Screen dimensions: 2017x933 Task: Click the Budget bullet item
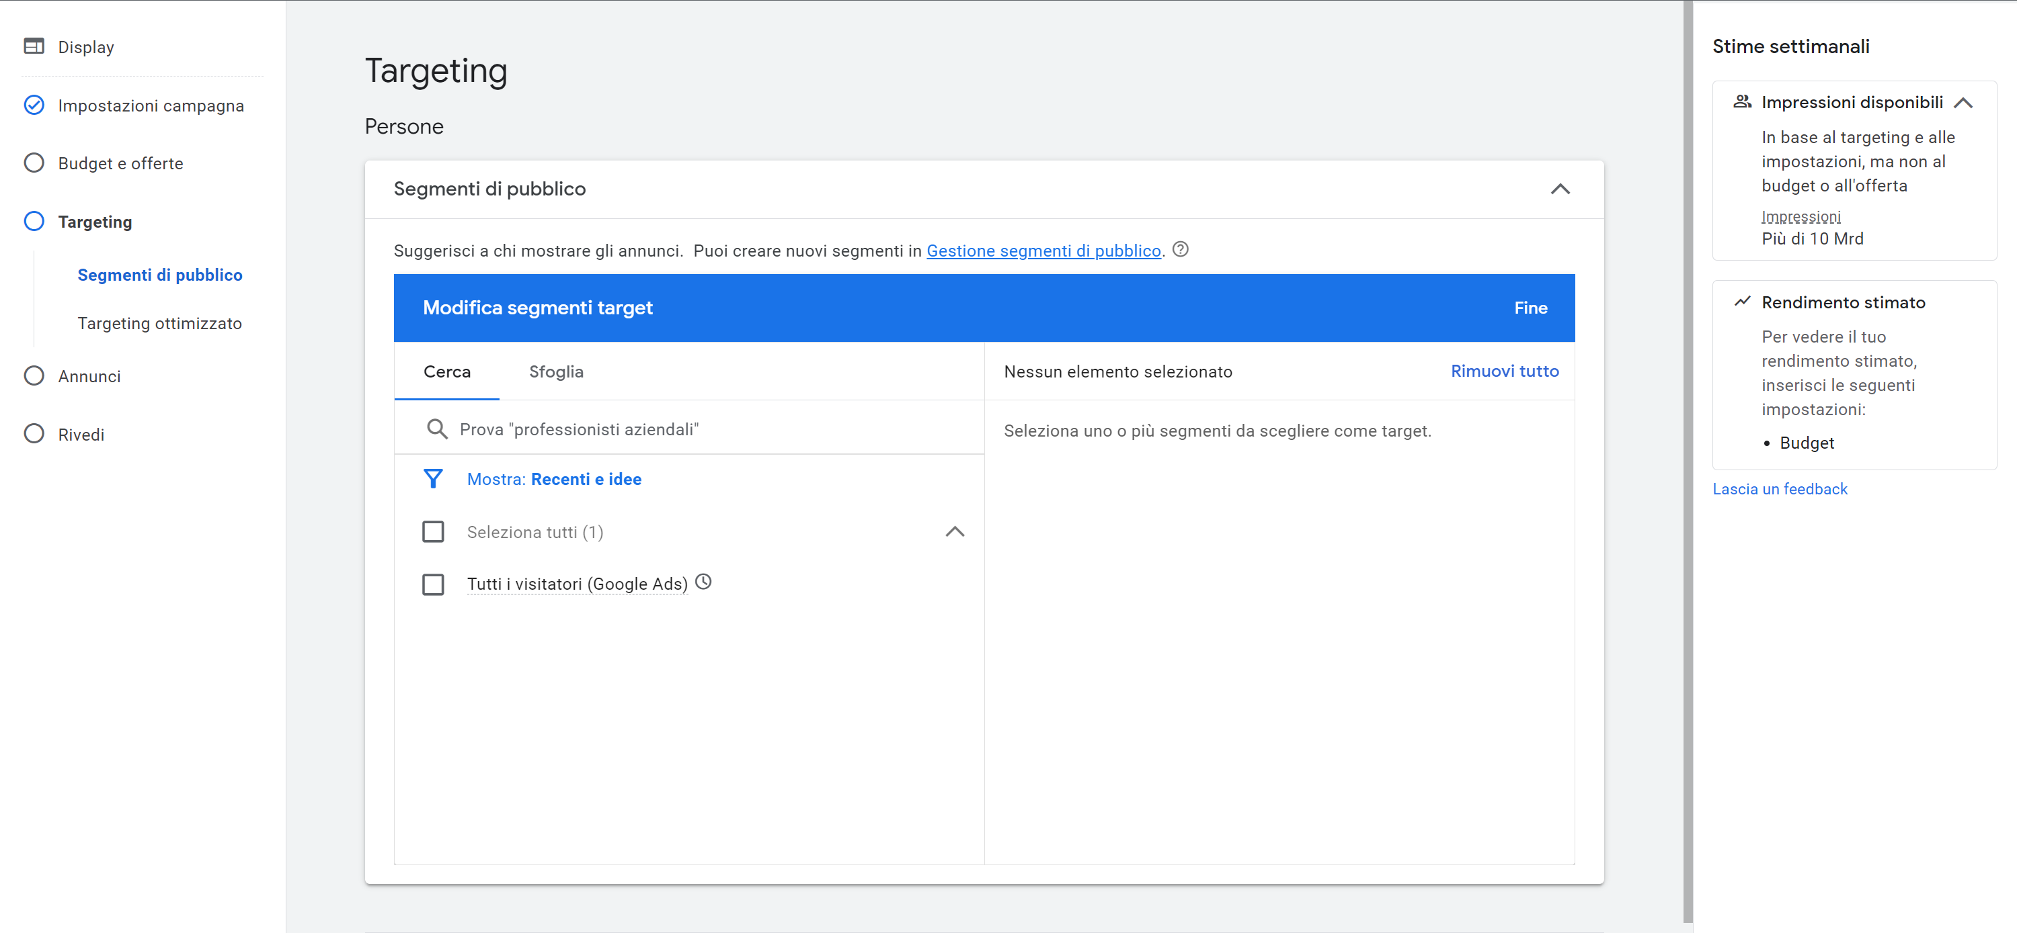coord(1807,443)
